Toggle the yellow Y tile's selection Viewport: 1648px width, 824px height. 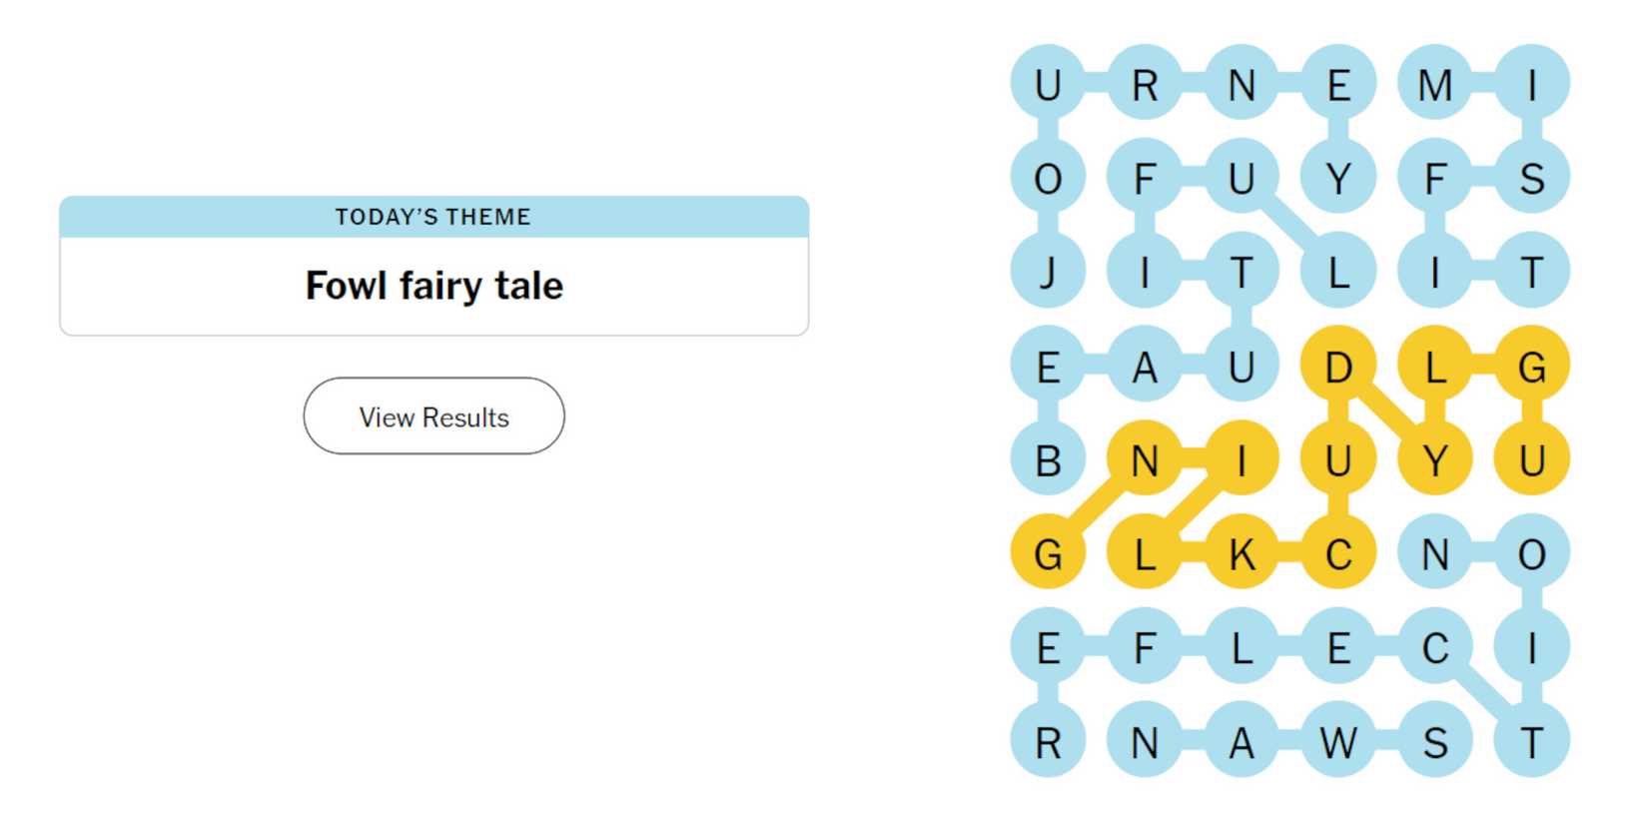1436,459
